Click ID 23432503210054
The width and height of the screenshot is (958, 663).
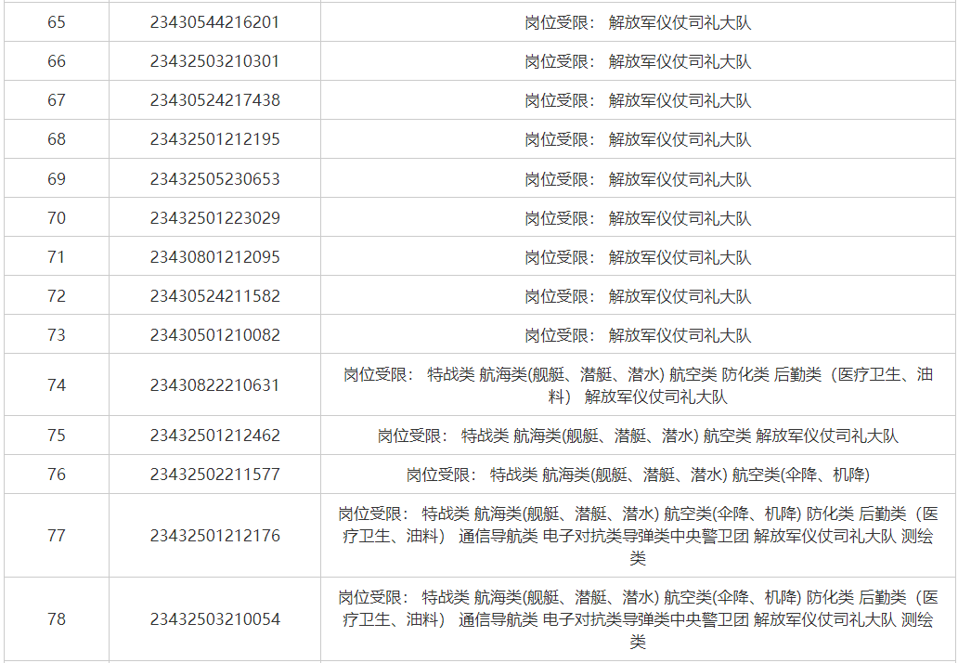(214, 619)
